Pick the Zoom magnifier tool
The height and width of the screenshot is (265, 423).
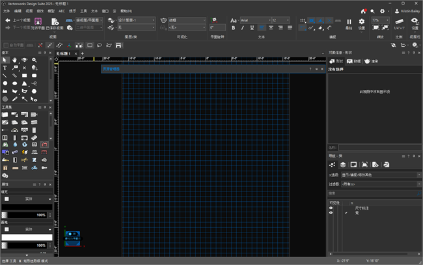point(34,60)
